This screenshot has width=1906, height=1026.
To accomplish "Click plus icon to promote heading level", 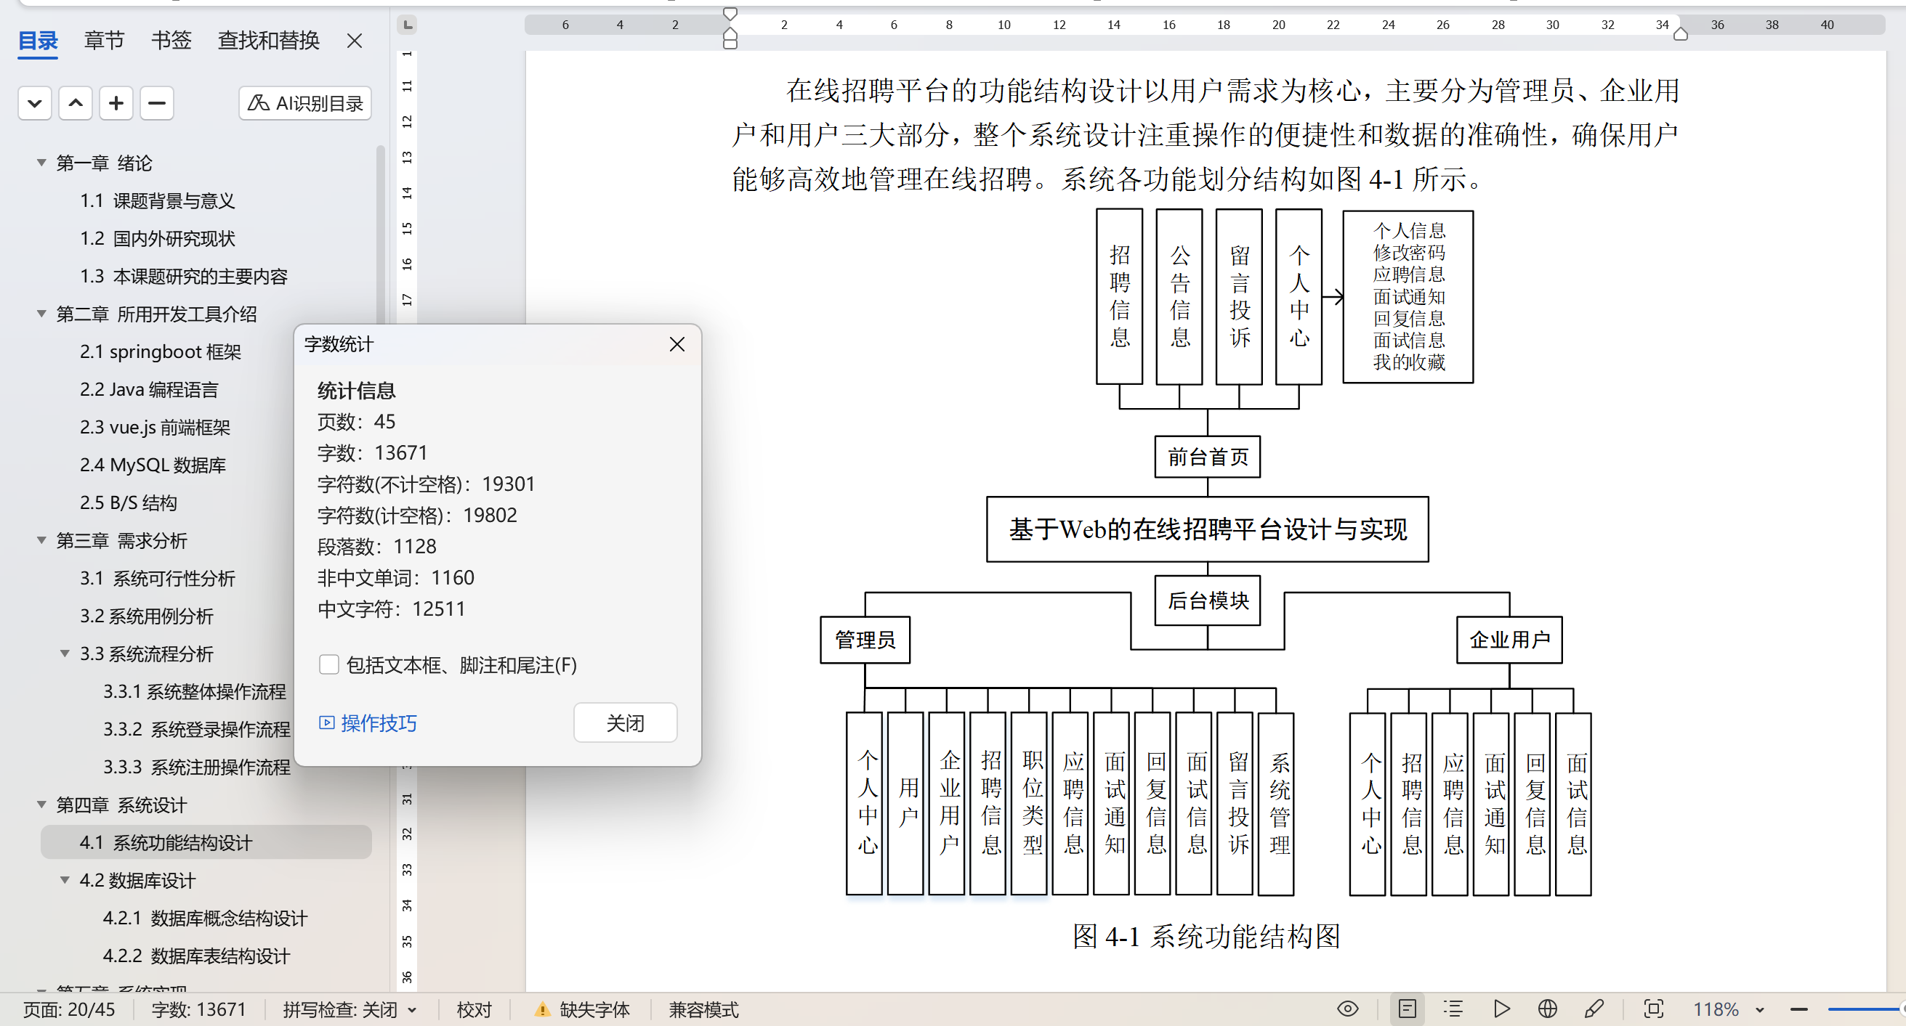I will coord(116,103).
